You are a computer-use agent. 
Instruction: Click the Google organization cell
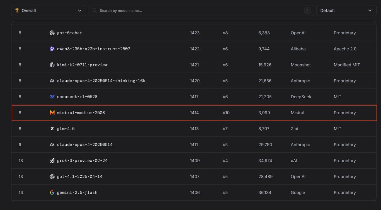coord(298,192)
